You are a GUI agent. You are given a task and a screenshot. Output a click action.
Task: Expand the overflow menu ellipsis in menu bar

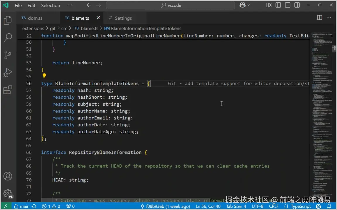(x=70, y=5)
